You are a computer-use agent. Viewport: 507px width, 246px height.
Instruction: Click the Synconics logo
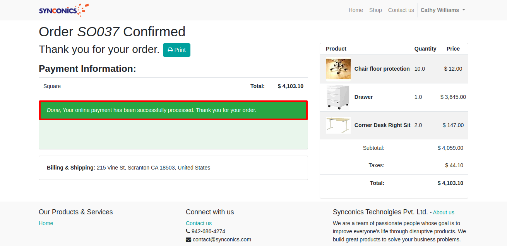63,10
